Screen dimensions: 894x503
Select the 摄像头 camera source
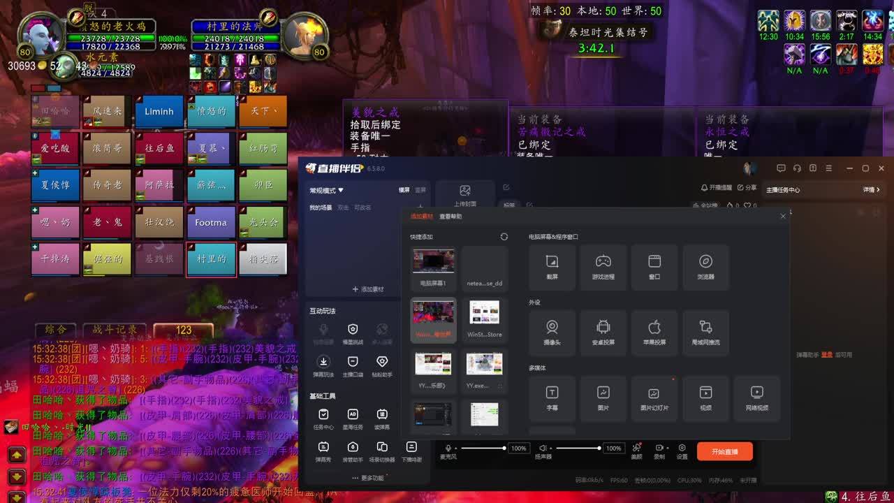coord(552,333)
